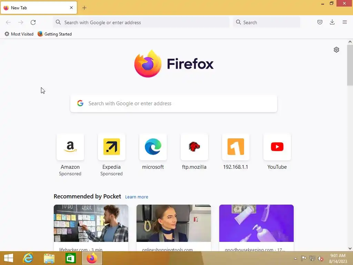Show hidden tray icons arrow
This screenshot has height=265, width=353.
click(296, 258)
